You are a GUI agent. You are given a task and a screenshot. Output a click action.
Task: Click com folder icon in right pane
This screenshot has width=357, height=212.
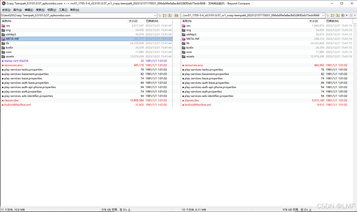pyautogui.click(x=184, y=52)
